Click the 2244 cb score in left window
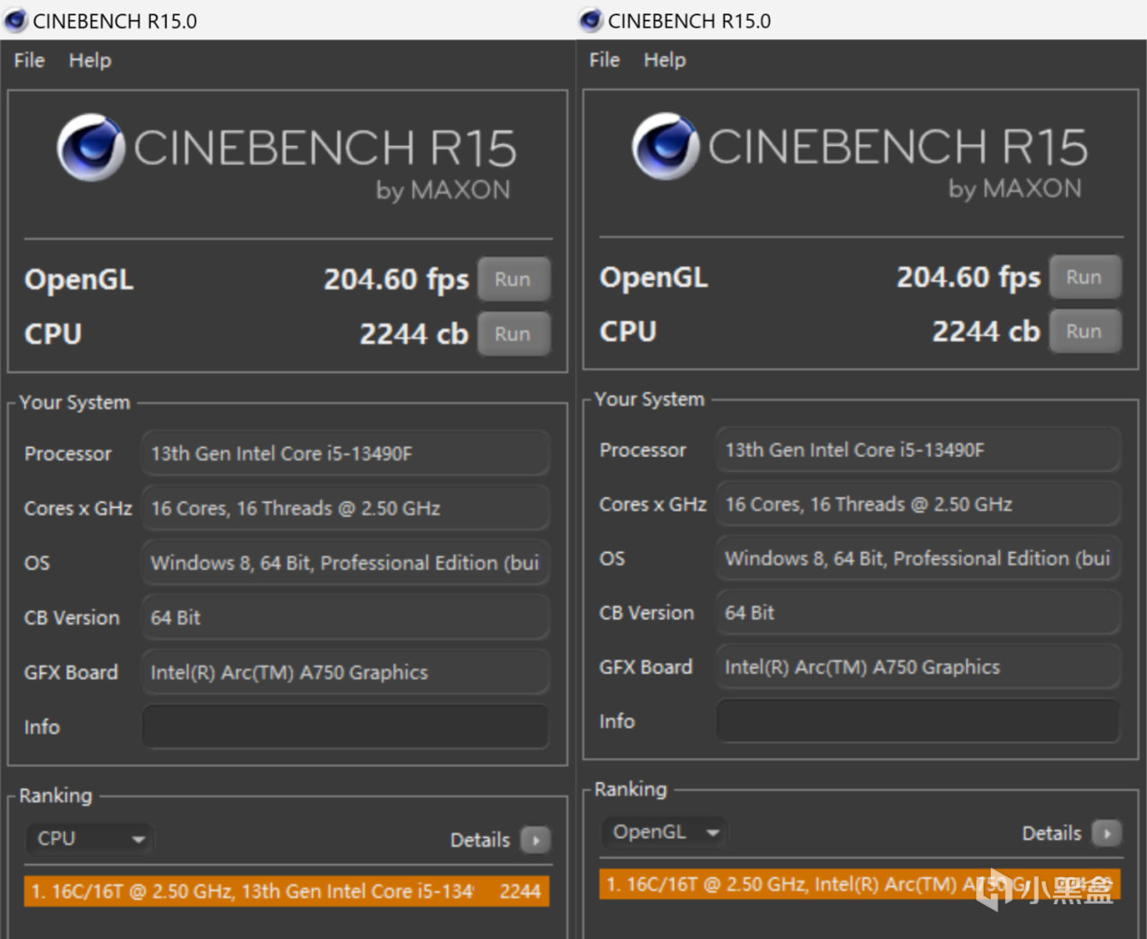The width and height of the screenshot is (1147, 939). (x=414, y=334)
